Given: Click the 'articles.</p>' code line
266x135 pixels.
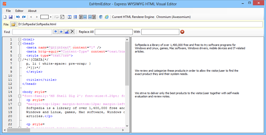Looking at the screenshot, I should [x=39, y=116].
